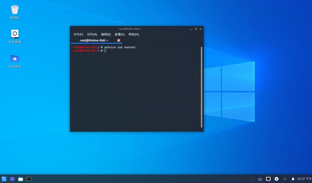
Task: Click the volume speaker tray icon
Action: [x=285, y=179]
